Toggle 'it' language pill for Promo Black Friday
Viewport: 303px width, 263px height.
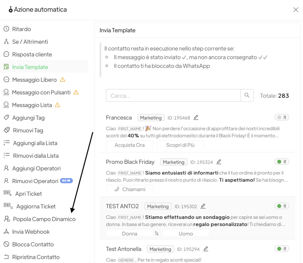click(281, 162)
